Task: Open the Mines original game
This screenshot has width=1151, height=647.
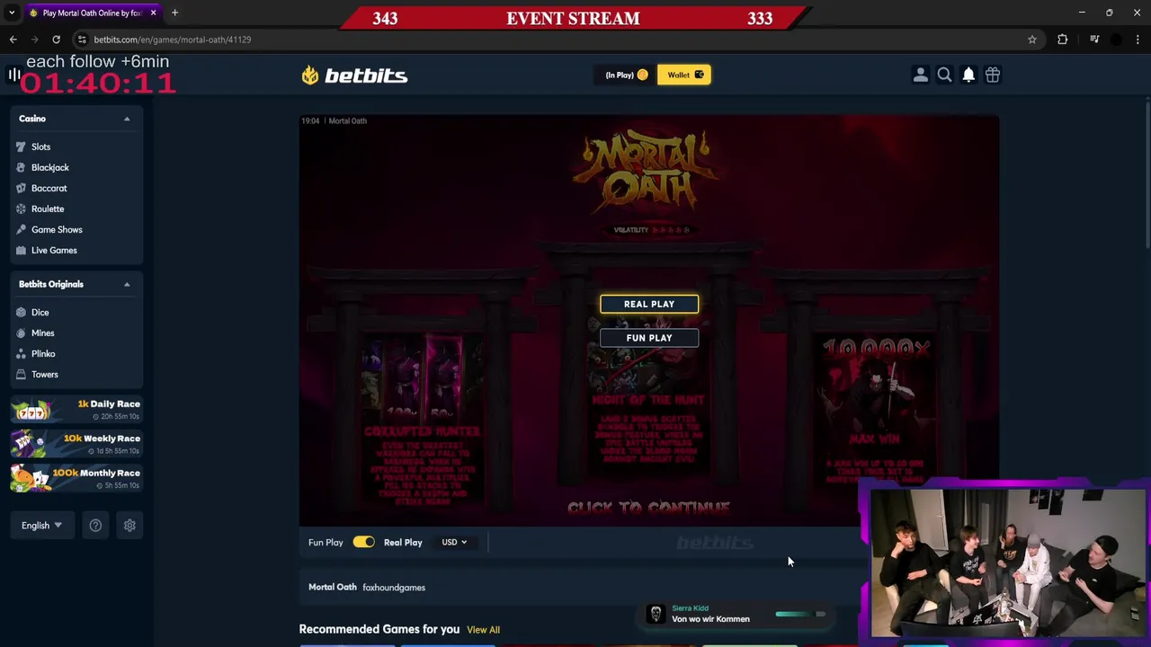Action: click(42, 332)
